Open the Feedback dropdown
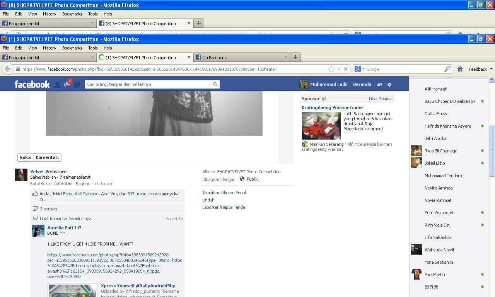 tap(480, 69)
